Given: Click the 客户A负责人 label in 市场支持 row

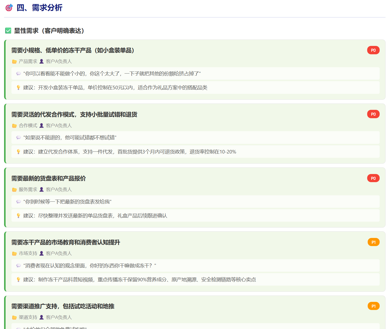Looking at the screenshot, I should (x=59, y=253).
